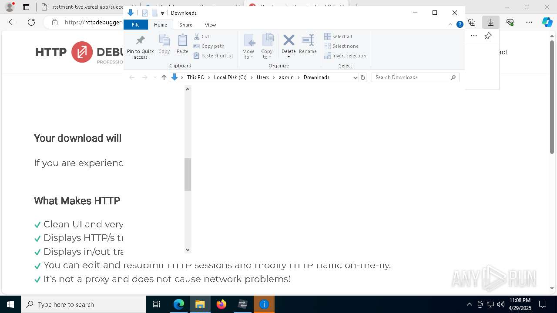Choose Copy path in ribbon
557x313 pixels.
tap(209, 46)
